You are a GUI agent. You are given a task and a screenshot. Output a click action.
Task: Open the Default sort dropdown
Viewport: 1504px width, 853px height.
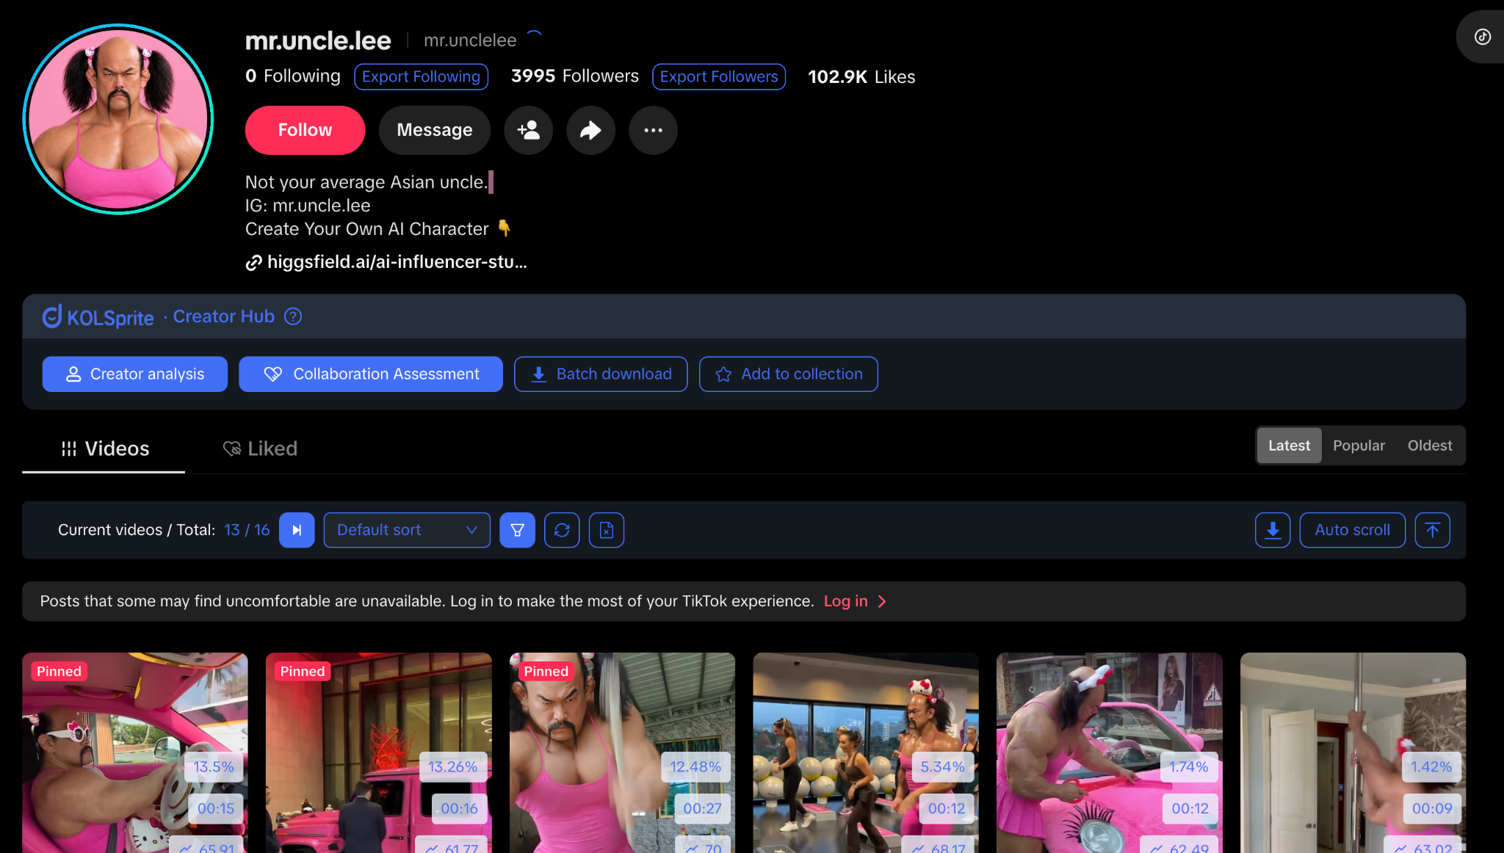[407, 530]
